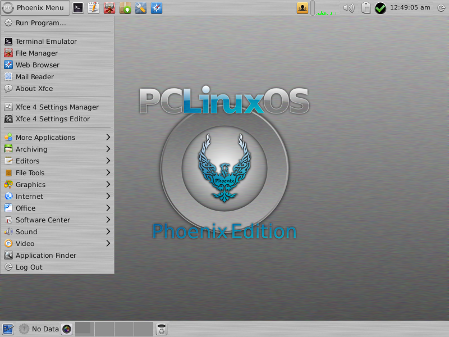Click the Terminal Emulator menu icon
449x337 pixels.
8,41
